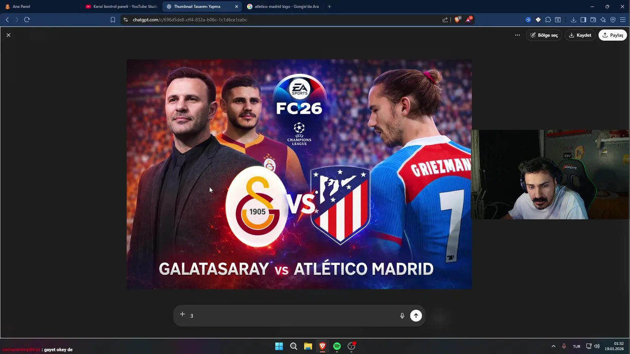The height and width of the screenshot is (354, 630).
Task: Open the Brave Wallet icon
Action: click(x=593, y=20)
